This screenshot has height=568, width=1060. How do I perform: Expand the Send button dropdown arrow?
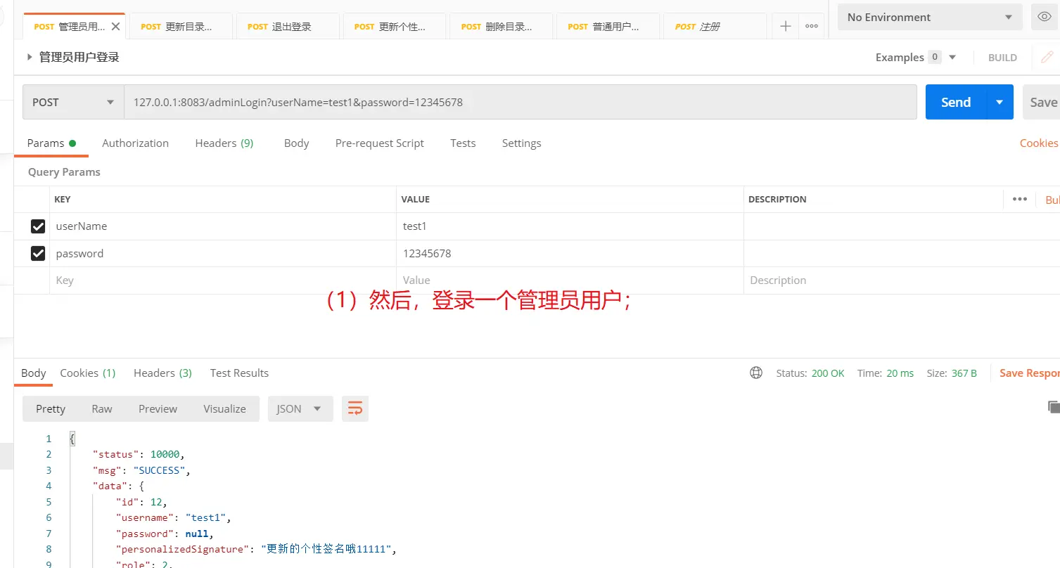tap(1000, 102)
